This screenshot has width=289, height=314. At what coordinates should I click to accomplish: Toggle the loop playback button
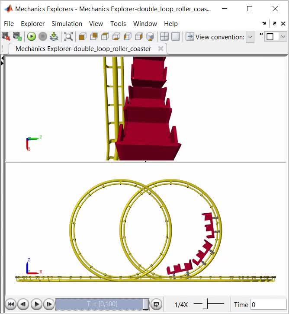[x=156, y=304]
